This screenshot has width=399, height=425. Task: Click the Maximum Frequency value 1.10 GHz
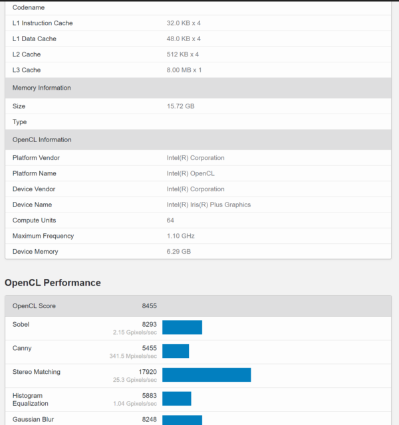pos(180,236)
